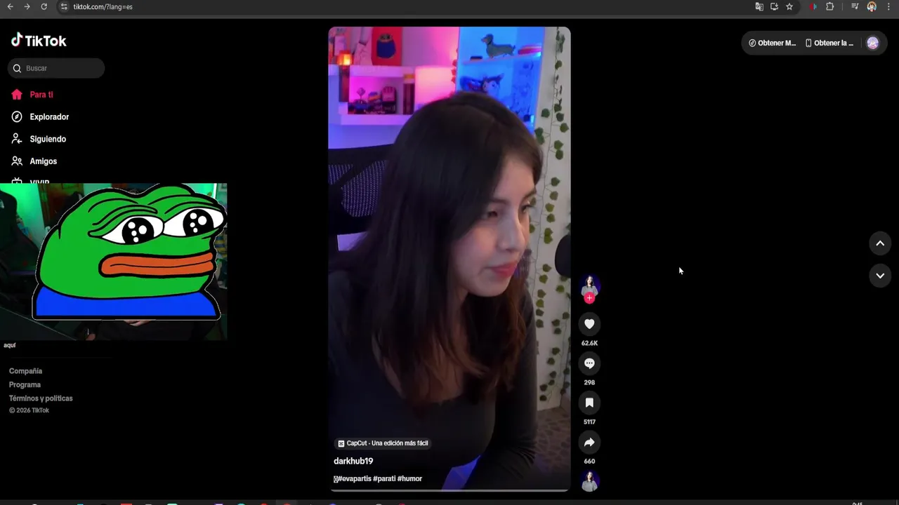Click the like count 62.6K

tap(589, 343)
